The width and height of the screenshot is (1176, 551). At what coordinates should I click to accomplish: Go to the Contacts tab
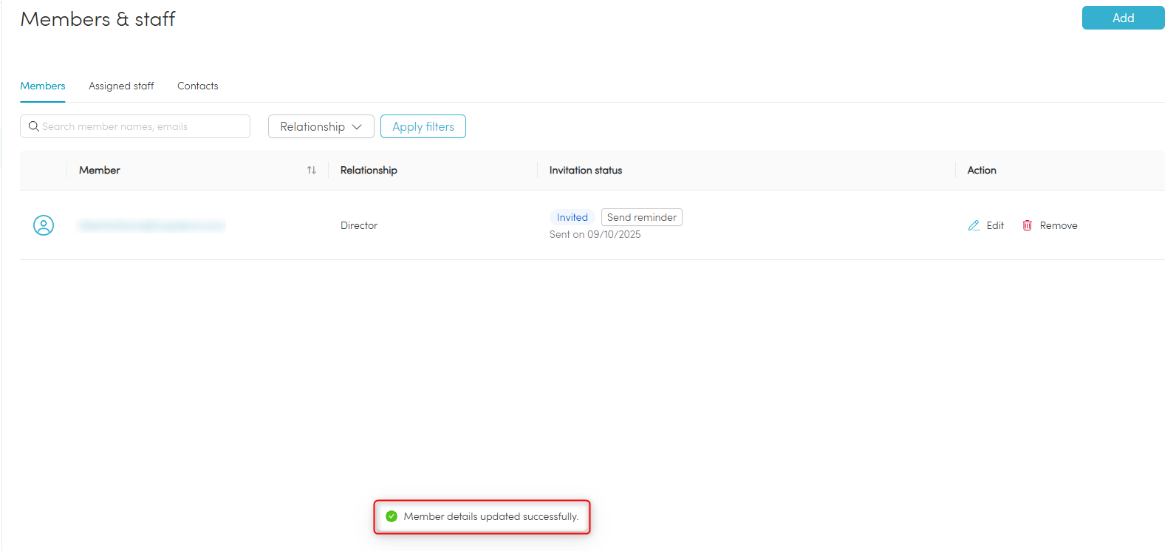198,86
